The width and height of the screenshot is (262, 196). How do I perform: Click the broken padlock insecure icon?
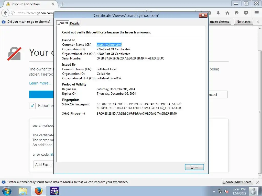click(14, 54)
